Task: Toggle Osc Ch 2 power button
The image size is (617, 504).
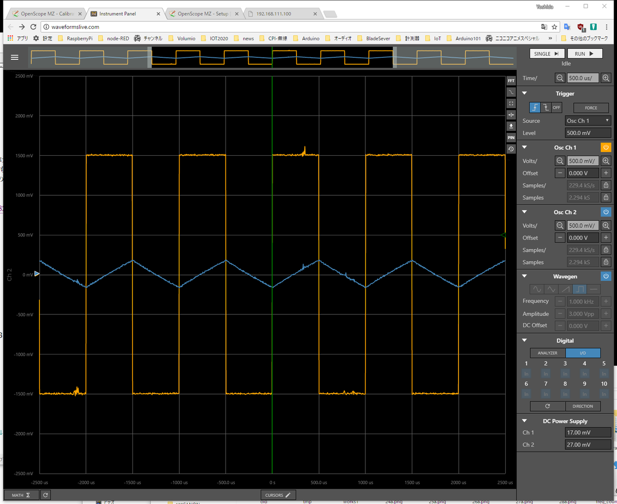Action: click(x=606, y=212)
